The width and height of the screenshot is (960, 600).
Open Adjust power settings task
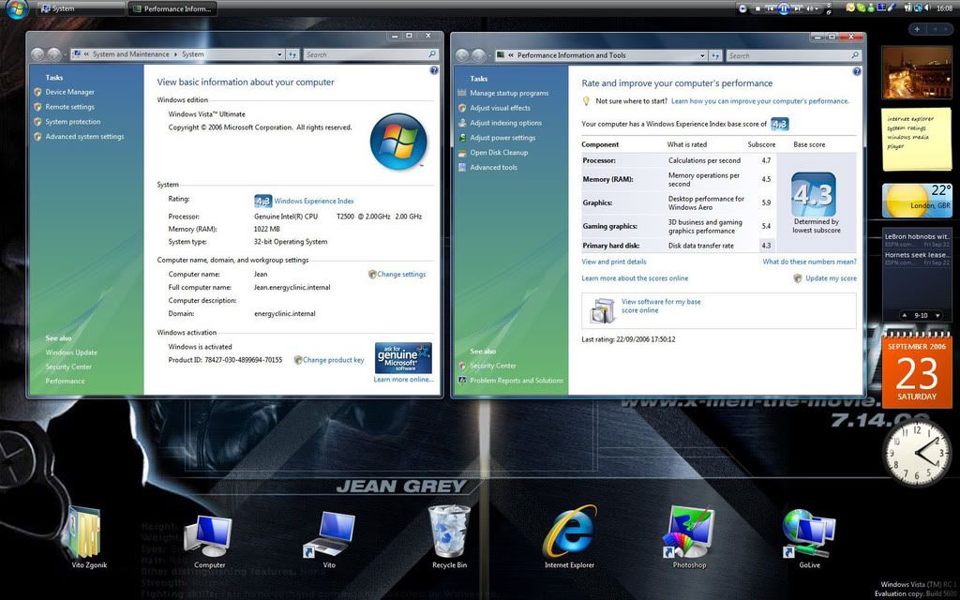tap(502, 138)
